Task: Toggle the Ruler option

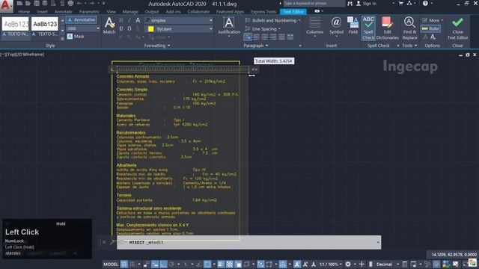Action: (431, 28)
